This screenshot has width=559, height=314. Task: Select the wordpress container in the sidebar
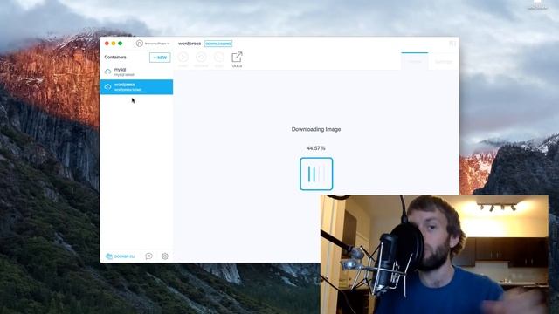coord(136,87)
